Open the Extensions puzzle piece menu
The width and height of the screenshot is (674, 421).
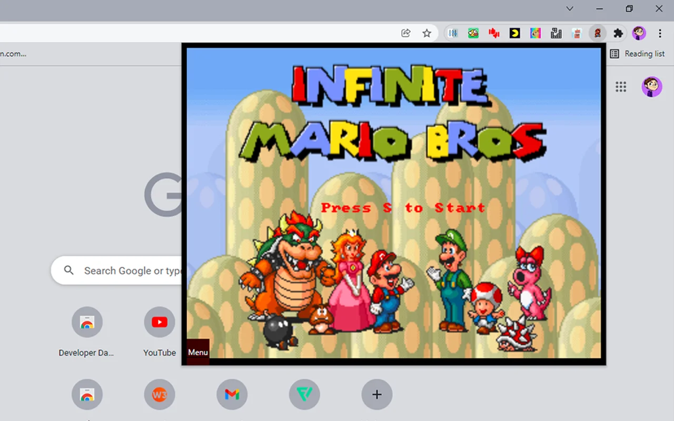618,33
